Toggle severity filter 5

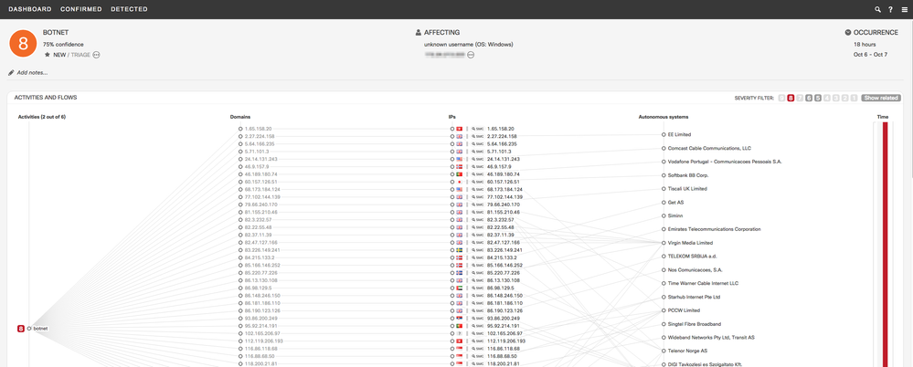818,99
